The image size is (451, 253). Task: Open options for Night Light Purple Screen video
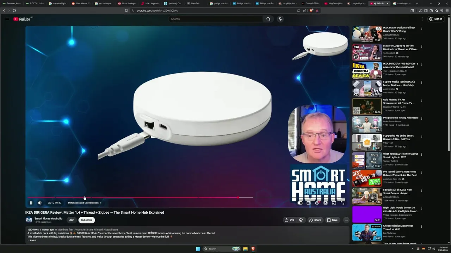click(421, 208)
